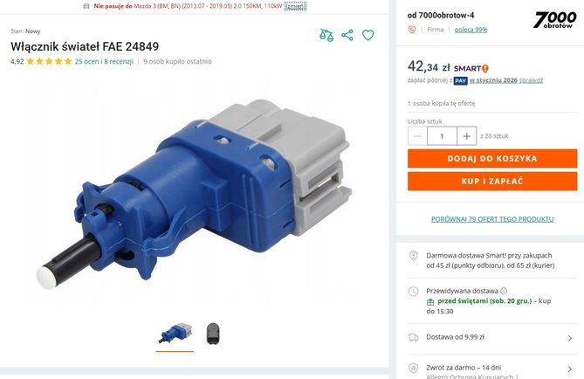Click the zmień vehicle link
Screen dimensions: 584x379
pos(295,6)
